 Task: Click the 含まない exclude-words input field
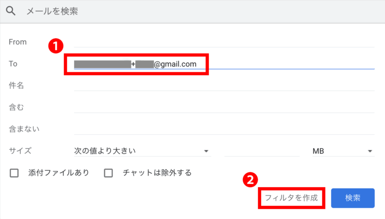click(x=224, y=129)
